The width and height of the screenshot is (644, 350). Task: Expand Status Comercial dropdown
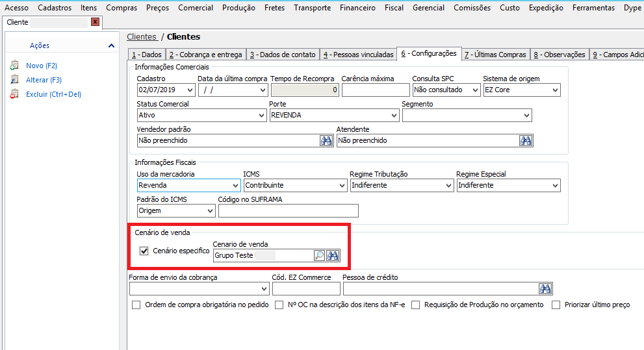click(262, 116)
